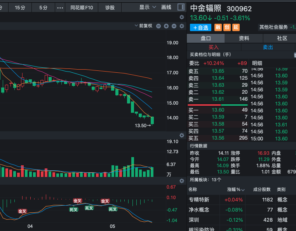
Task: Open the 专精特新 sector row
Action: pos(242,199)
